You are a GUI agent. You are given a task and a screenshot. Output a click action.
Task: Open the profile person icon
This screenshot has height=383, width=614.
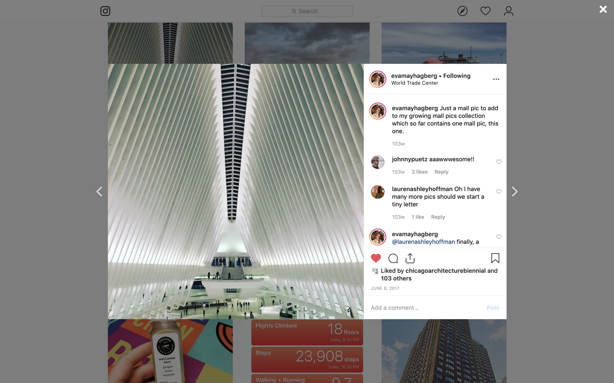pos(508,11)
